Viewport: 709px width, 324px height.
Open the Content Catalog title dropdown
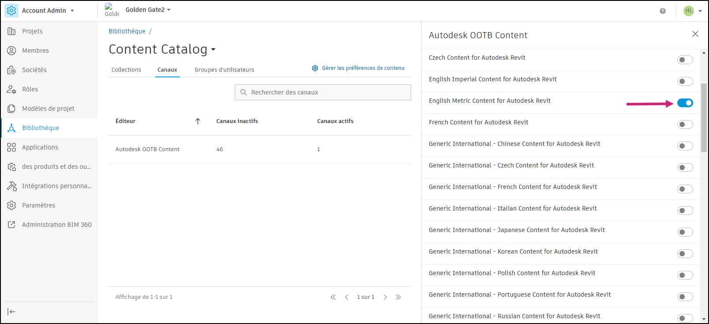213,50
